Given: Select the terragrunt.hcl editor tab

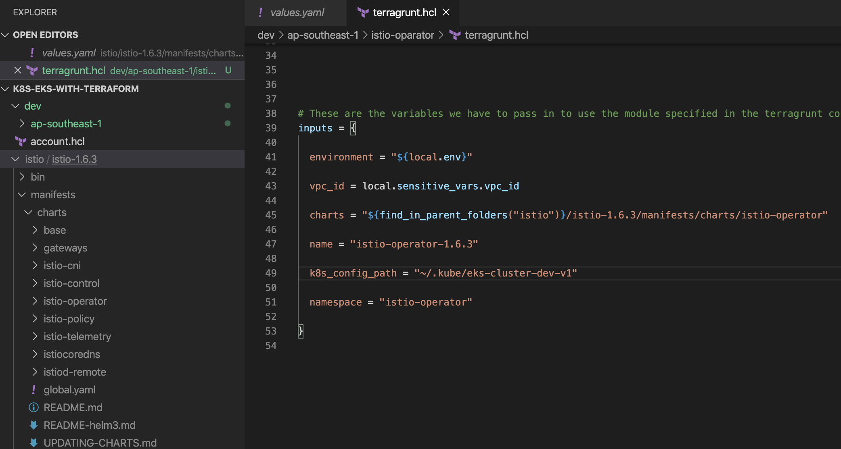Looking at the screenshot, I should click(x=404, y=12).
